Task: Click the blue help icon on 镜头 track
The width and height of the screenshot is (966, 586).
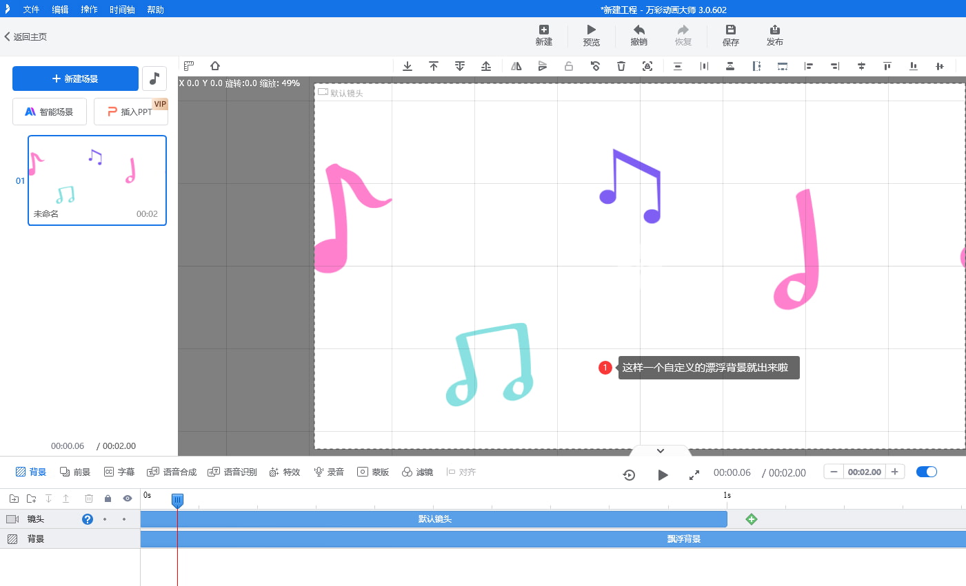Action: pos(88,519)
